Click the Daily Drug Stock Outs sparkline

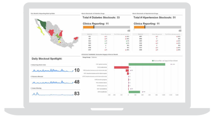click(52, 70)
